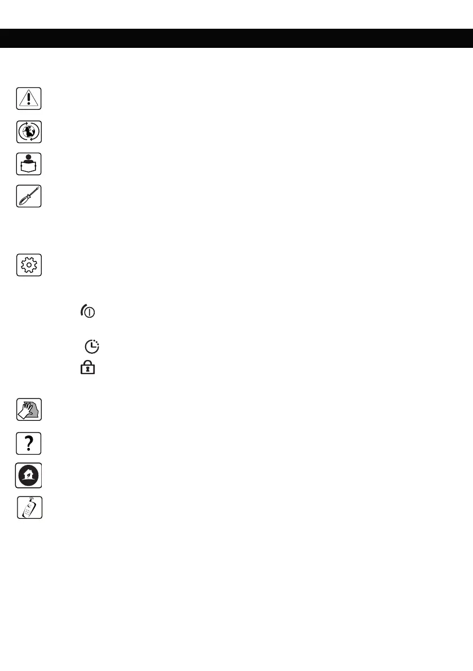Open the person reading manual icon
473x671 pixels.
[29, 164]
